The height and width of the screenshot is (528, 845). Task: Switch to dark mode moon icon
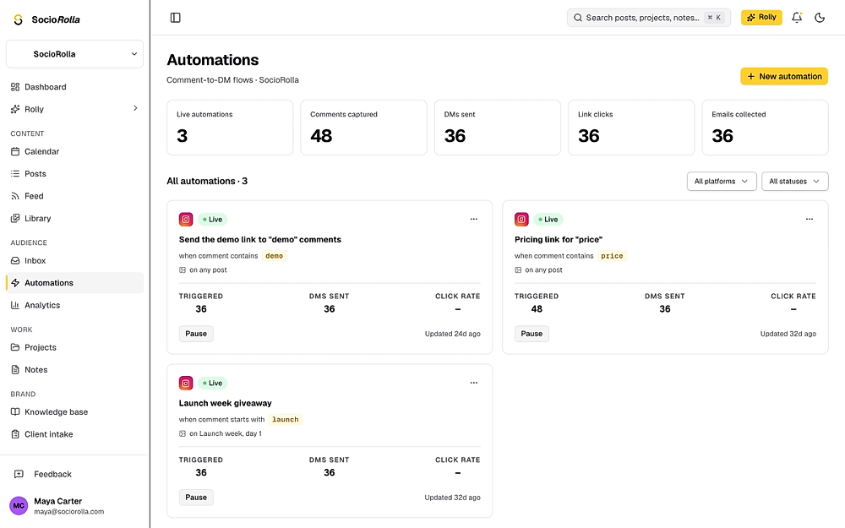(820, 18)
